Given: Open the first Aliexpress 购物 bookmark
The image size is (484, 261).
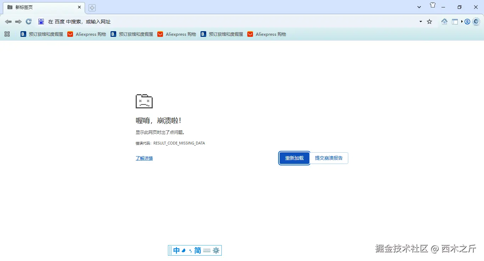Looking at the screenshot, I should [87, 34].
